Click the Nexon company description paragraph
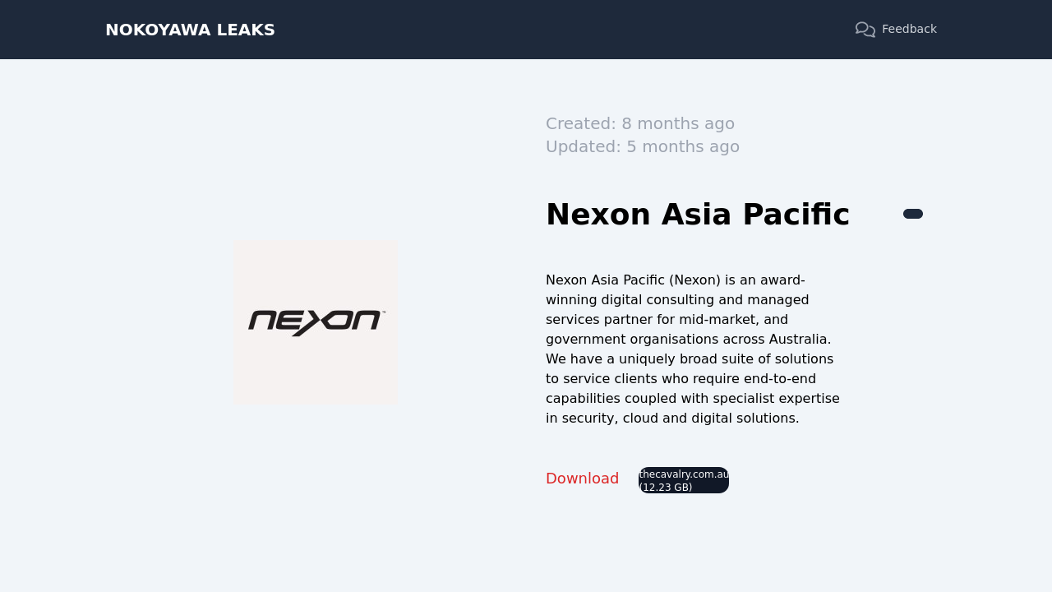Viewport: 1052px width, 592px height. pos(693,349)
